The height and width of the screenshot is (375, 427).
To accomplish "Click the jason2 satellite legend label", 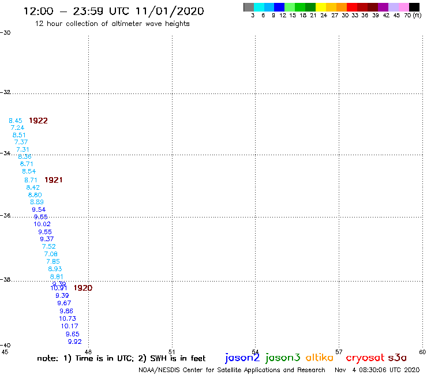I will [242, 358].
